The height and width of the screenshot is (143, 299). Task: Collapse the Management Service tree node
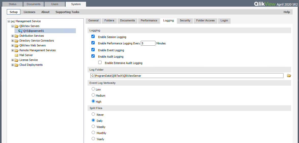[x=9, y=21]
